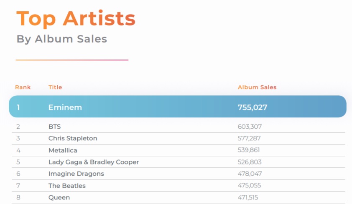The height and width of the screenshot is (204, 352).
Task: Click the 471,515 sales value
Action: 248,197
